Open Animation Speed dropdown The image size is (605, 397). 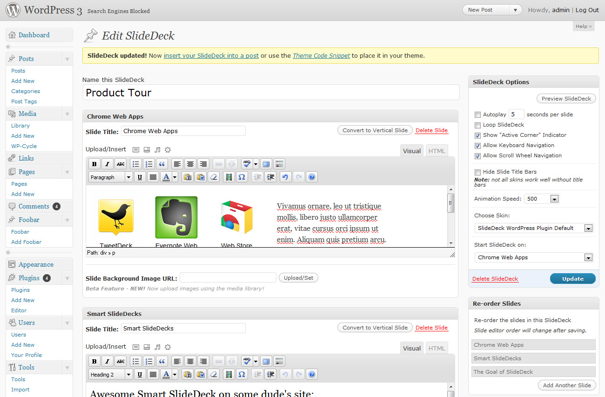point(542,199)
